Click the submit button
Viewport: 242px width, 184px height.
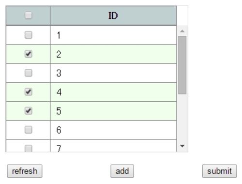coord(220,171)
